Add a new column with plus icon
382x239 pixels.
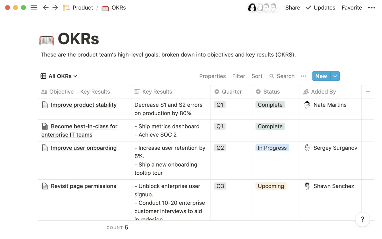[x=368, y=92]
